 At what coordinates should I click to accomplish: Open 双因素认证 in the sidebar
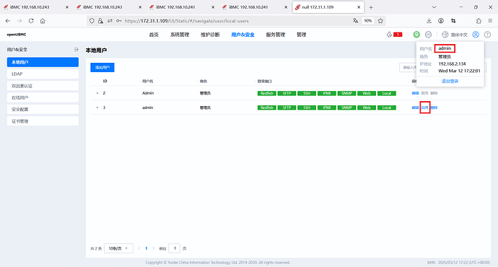tap(43, 86)
